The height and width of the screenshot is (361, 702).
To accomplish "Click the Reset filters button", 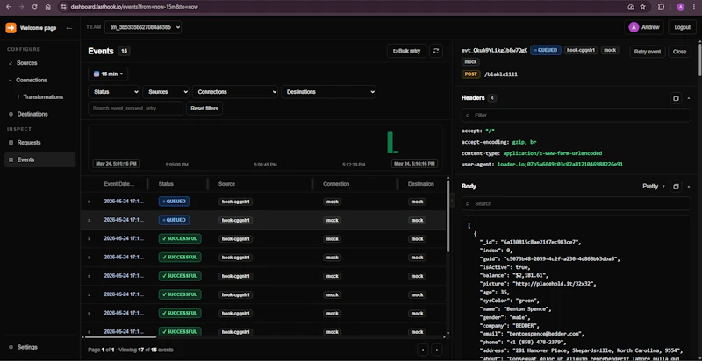I will 204,109.
